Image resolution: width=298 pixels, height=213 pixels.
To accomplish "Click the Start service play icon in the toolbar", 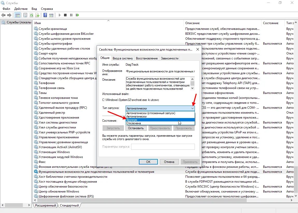I will 60,15.
